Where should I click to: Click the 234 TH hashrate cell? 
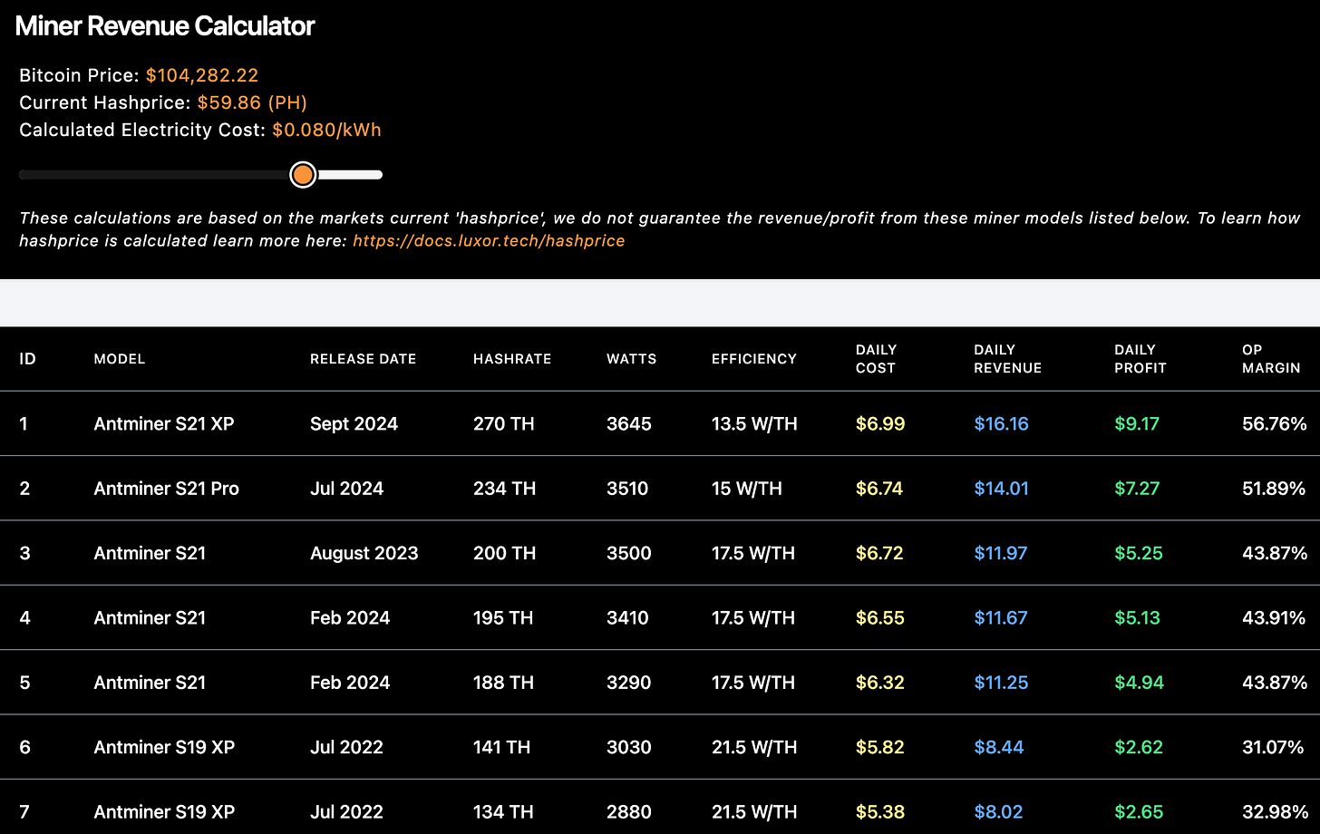[x=504, y=489]
